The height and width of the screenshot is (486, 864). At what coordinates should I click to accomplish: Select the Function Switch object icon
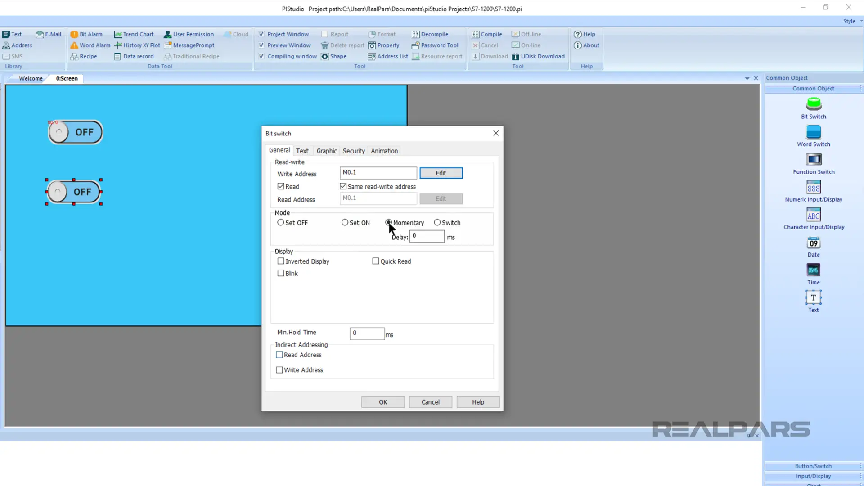(814, 160)
